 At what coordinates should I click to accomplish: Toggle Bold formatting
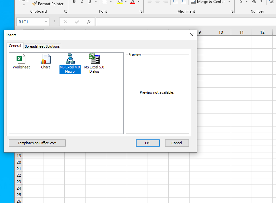[74, 2]
